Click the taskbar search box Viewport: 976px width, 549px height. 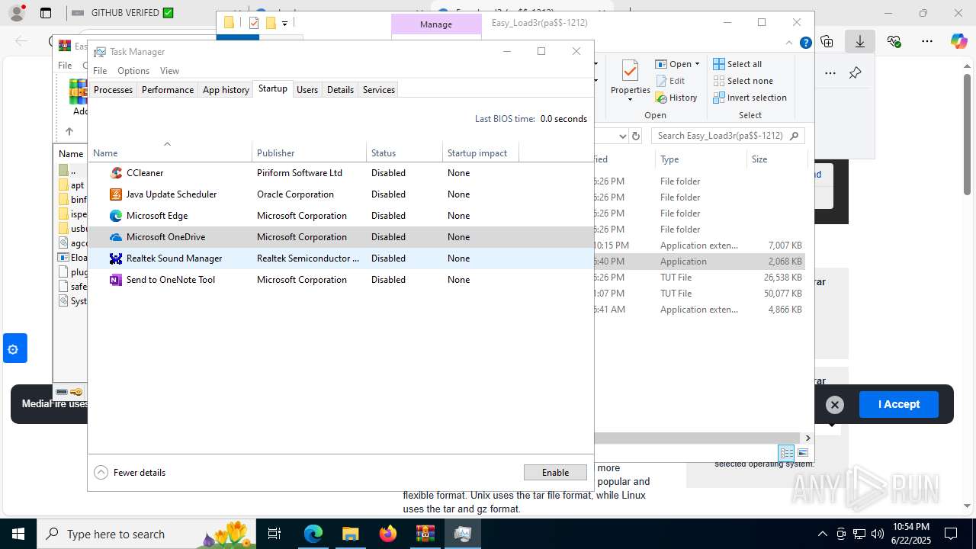point(147,534)
